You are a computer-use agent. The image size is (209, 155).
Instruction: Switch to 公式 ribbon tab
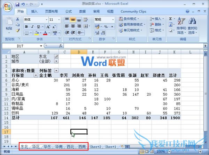69,11
